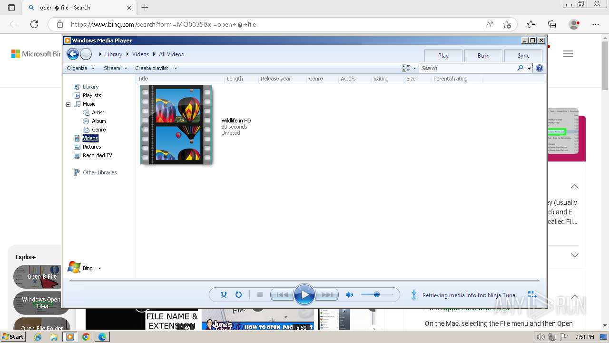Click Videos in the breadcrumb
Viewport: 609px width, 343px height.
[x=140, y=54]
